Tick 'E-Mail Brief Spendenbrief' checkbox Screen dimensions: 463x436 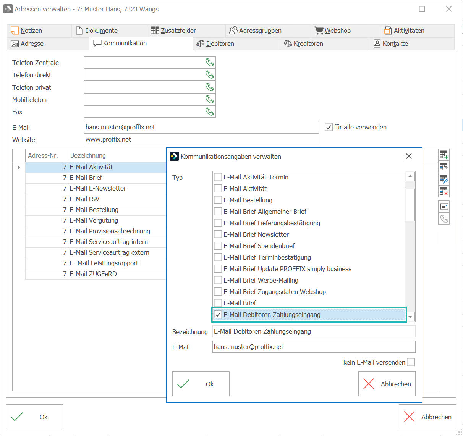click(218, 246)
